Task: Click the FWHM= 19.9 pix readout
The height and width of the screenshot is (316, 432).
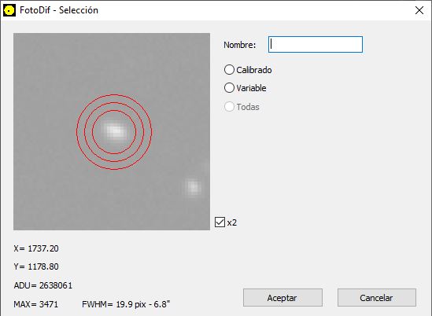Action: click(x=126, y=304)
